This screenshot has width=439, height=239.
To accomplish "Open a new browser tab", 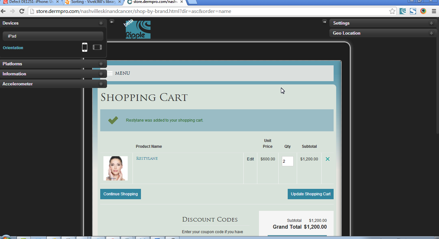I will pyautogui.click(x=192, y=2).
